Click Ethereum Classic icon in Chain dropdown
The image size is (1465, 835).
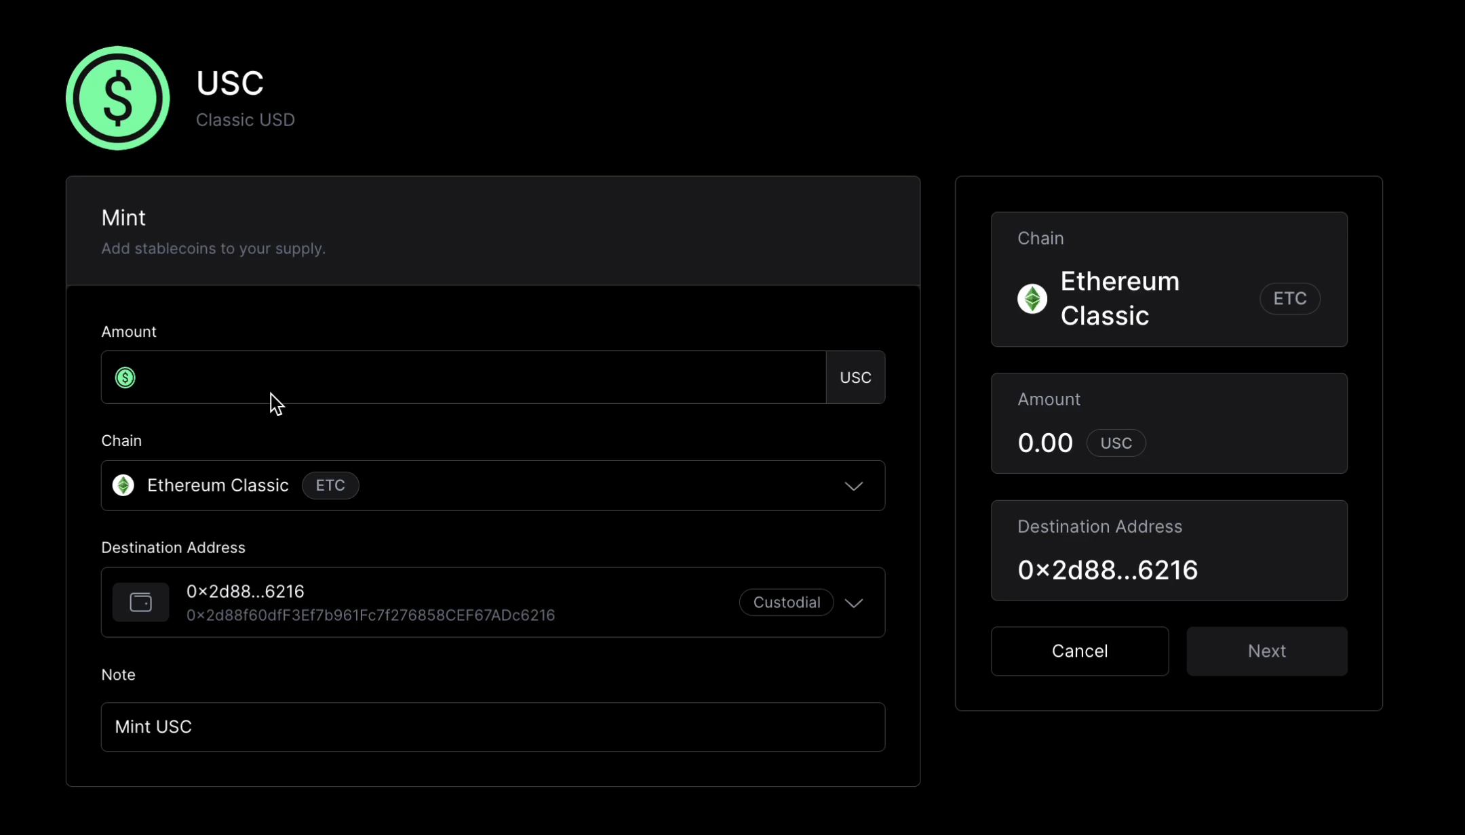pos(123,485)
